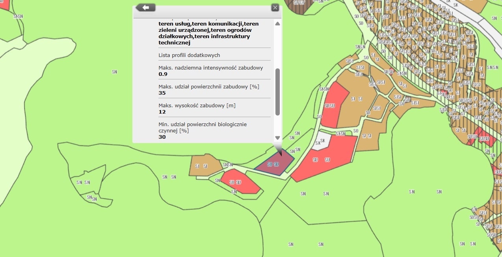Image resolution: width=502 pixels, height=257 pixels.
Task: Click the scroll down arrow in popup
Action: [x=277, y=138]
